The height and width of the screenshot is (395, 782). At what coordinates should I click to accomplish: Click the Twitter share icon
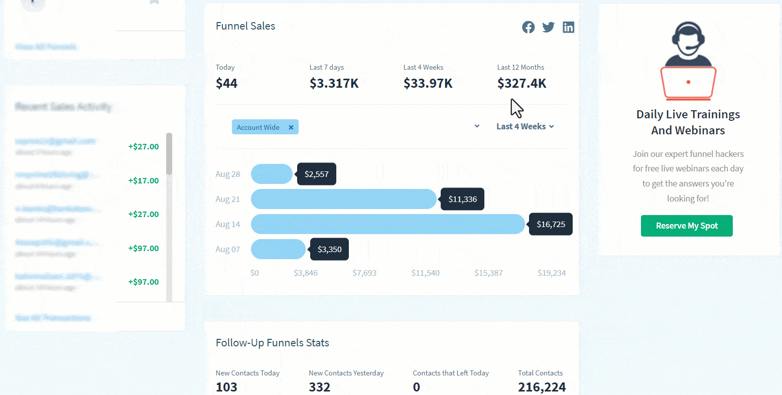(x=548, y=28)
